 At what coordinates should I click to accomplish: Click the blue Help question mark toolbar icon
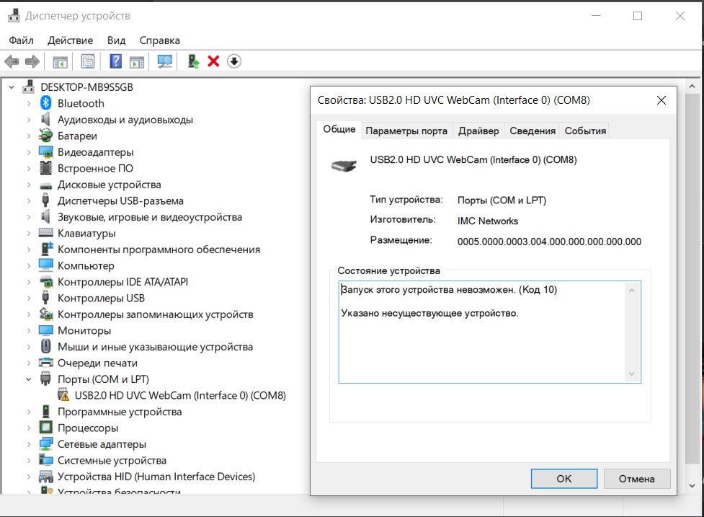[115, 62]
